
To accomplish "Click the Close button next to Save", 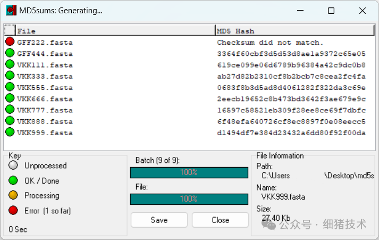I will tap(220, 220).
